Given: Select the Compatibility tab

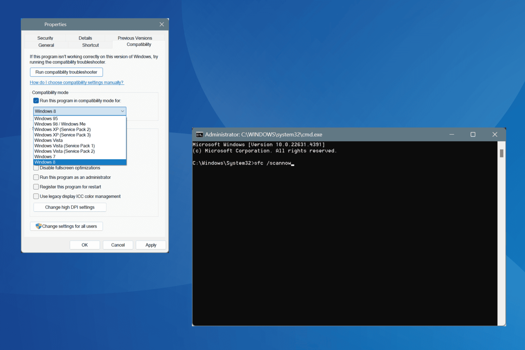Looking at the screenshot, I should tap(139, 44).
